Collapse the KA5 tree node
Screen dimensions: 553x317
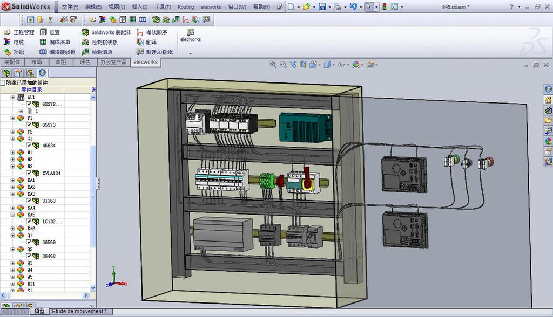tap(12, 215)
